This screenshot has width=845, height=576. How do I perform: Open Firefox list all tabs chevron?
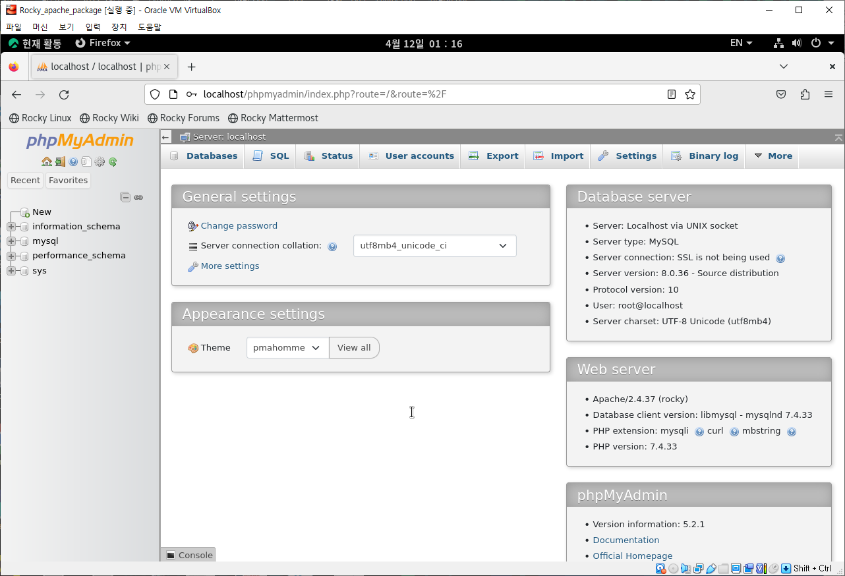[x=784, y=67]
